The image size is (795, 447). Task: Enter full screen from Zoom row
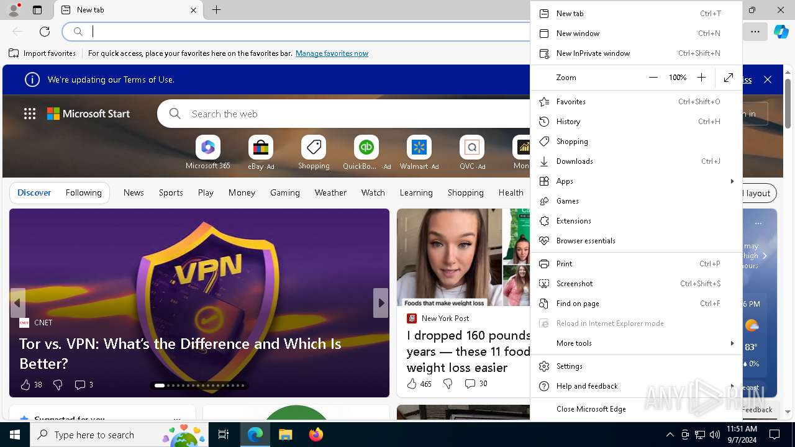coord(729,78)
